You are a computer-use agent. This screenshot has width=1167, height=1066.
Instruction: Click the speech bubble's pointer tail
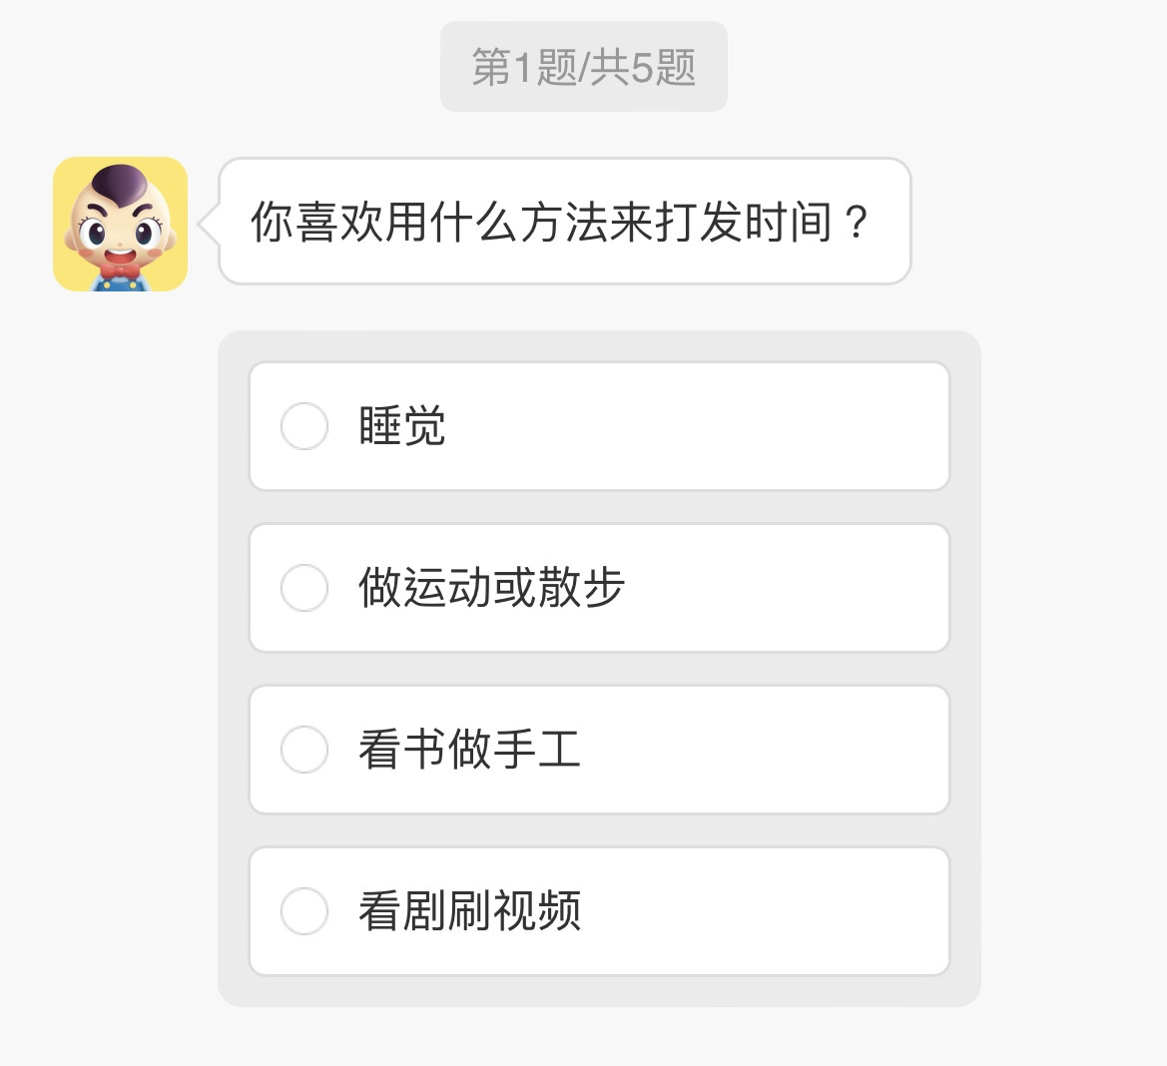(209, 225)
